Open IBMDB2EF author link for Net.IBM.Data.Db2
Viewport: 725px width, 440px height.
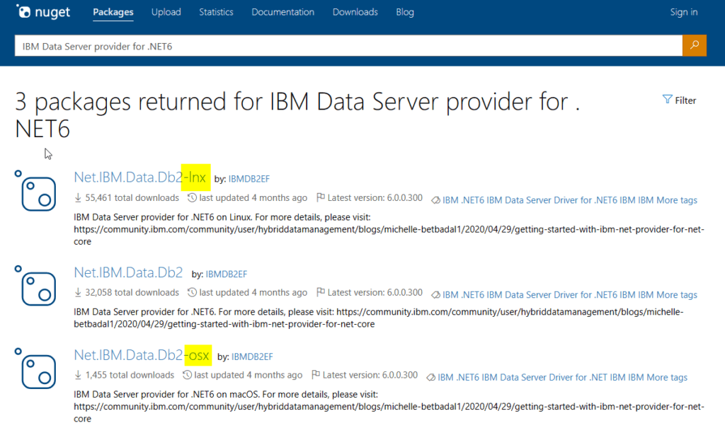point(226,274)
